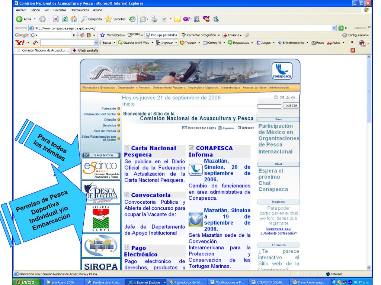Click the Ir go button
The width and height of the screenshot is (381, 285).
tap(343, 28)
